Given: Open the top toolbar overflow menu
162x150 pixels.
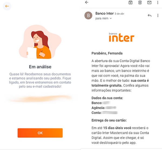Looking at the screenshot, I should click(158, 2).
